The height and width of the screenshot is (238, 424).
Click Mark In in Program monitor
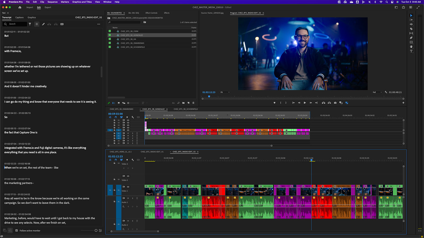281,103
